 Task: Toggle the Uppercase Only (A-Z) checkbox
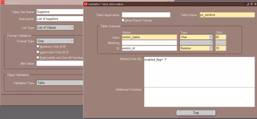38,52
